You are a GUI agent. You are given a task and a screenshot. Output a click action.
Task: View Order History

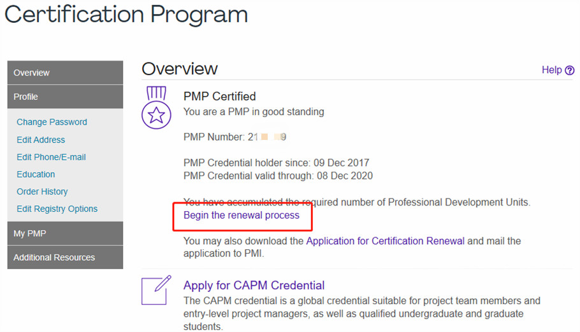[x=42, y=191]
